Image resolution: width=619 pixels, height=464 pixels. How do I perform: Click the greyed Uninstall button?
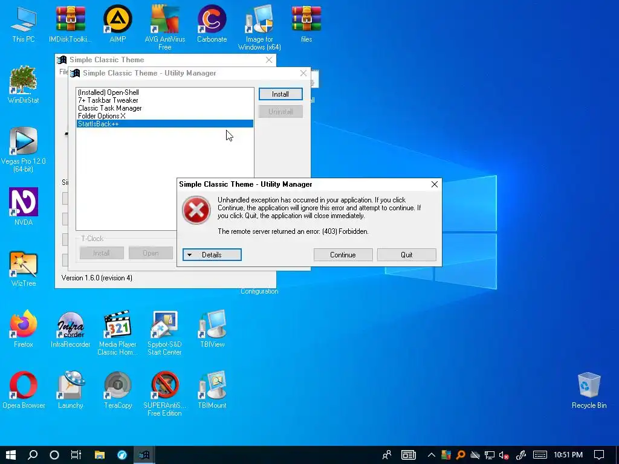(280, 112)
